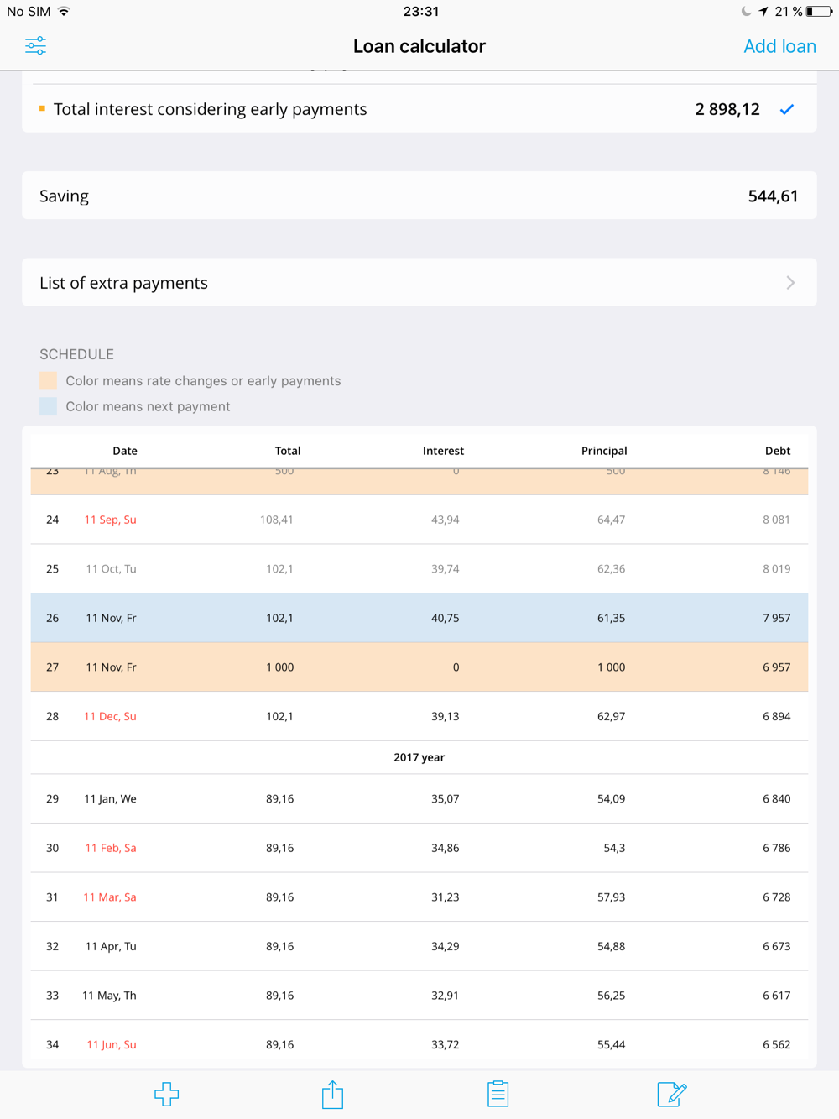Screen dimensions: 839x1119
Task: Tap the Wi-Fi status icon
Action: coord(65,12)
